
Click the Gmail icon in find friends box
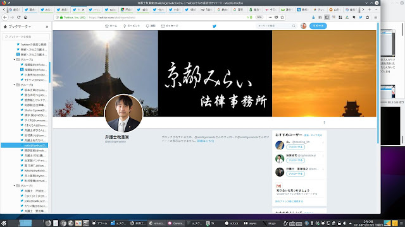[x=278, y=186]
